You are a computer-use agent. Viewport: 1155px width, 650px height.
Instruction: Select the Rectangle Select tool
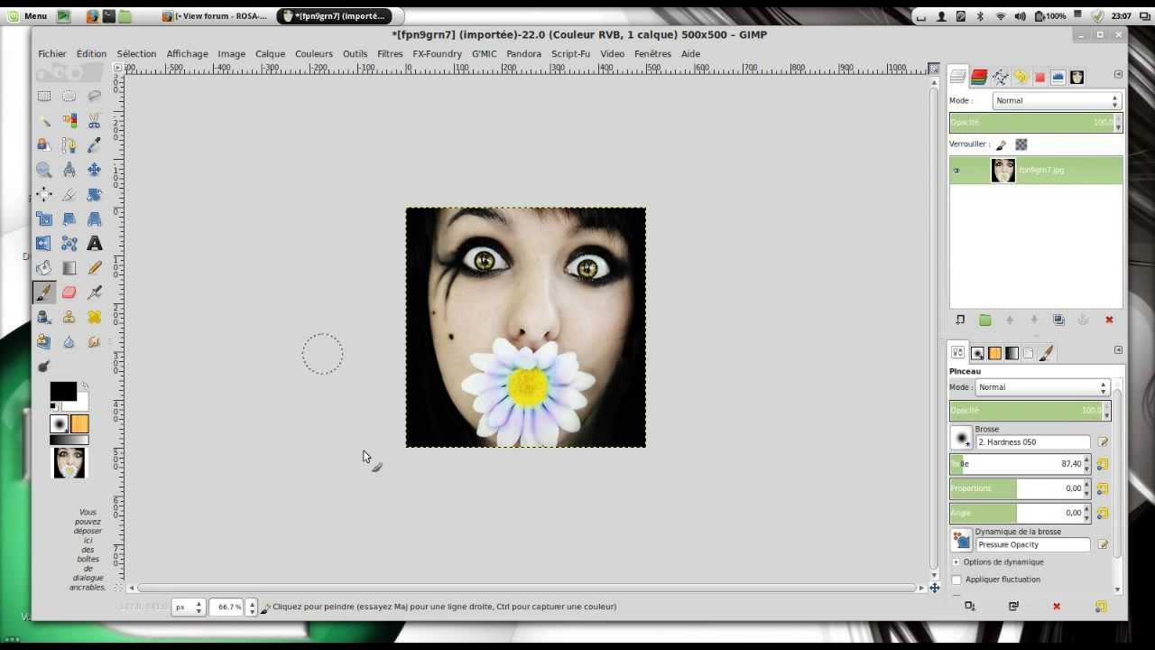[43, 96]
